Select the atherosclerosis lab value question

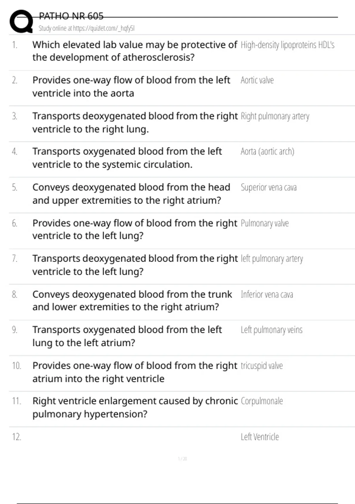click(x=135, y=51)
